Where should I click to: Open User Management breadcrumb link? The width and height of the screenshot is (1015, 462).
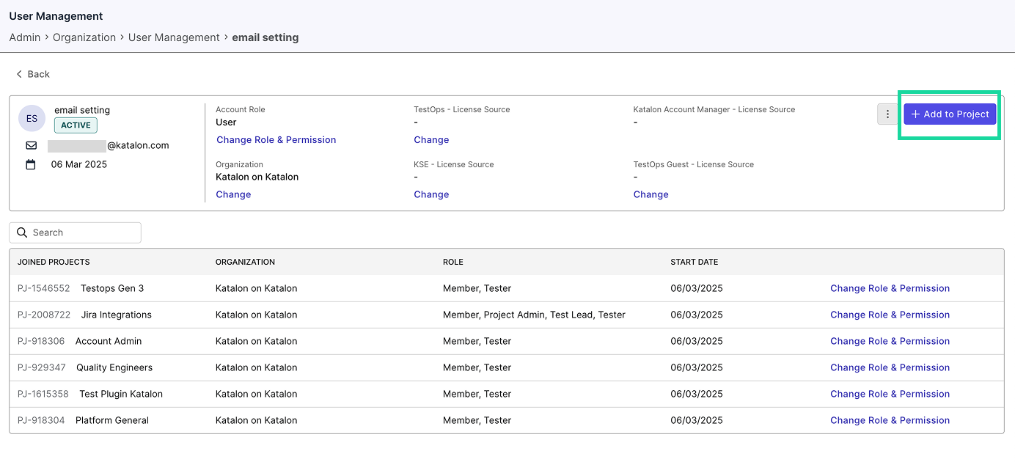pos(174,37)
